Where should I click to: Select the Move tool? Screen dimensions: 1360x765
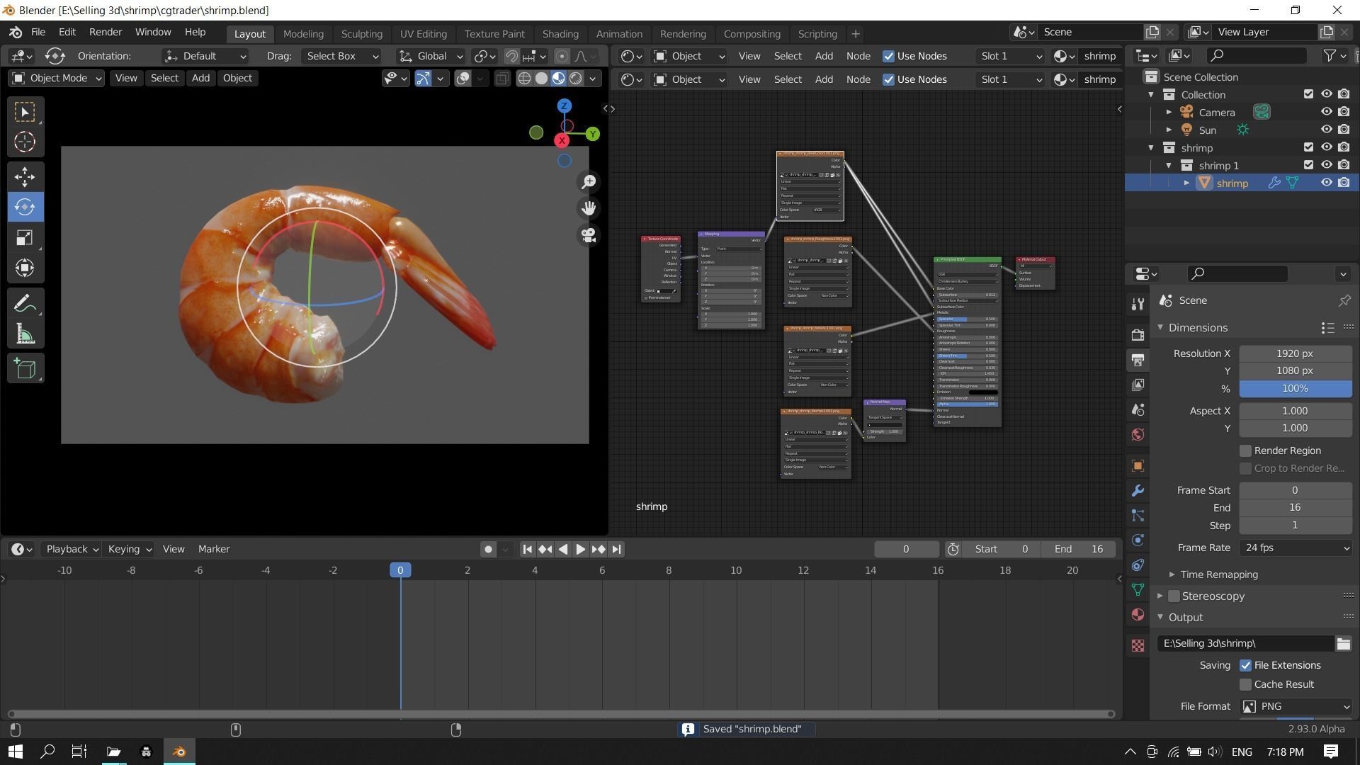click(25, 176)
